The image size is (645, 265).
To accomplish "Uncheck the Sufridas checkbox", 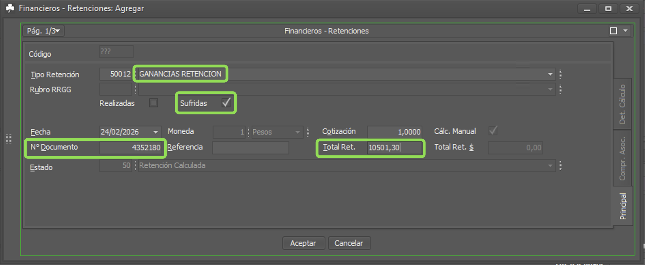I will (x=226, y=103).
